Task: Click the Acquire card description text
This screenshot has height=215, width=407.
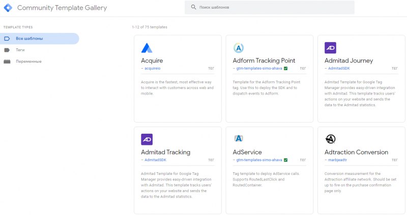Action: [x=177, y=87]
